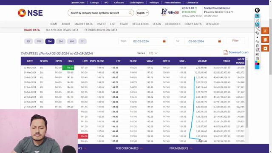Viewport: 272px width, 153px height.
Task: Click the CSV file download icon
Action: click(x=225, y=52)
